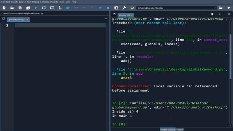Click the console vertical scrollbar
The height and width of the screenshot is (131, 233).
230,56
